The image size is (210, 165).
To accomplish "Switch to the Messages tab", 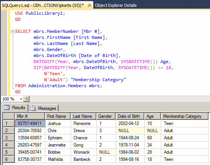I will point(43,108).
